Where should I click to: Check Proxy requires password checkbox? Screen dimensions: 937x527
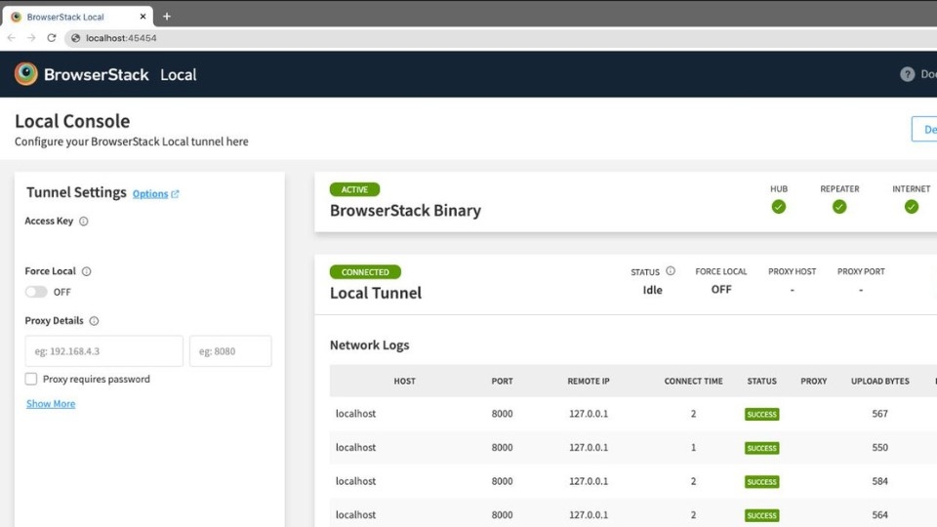pyautogui.click(x=31, y=379)
